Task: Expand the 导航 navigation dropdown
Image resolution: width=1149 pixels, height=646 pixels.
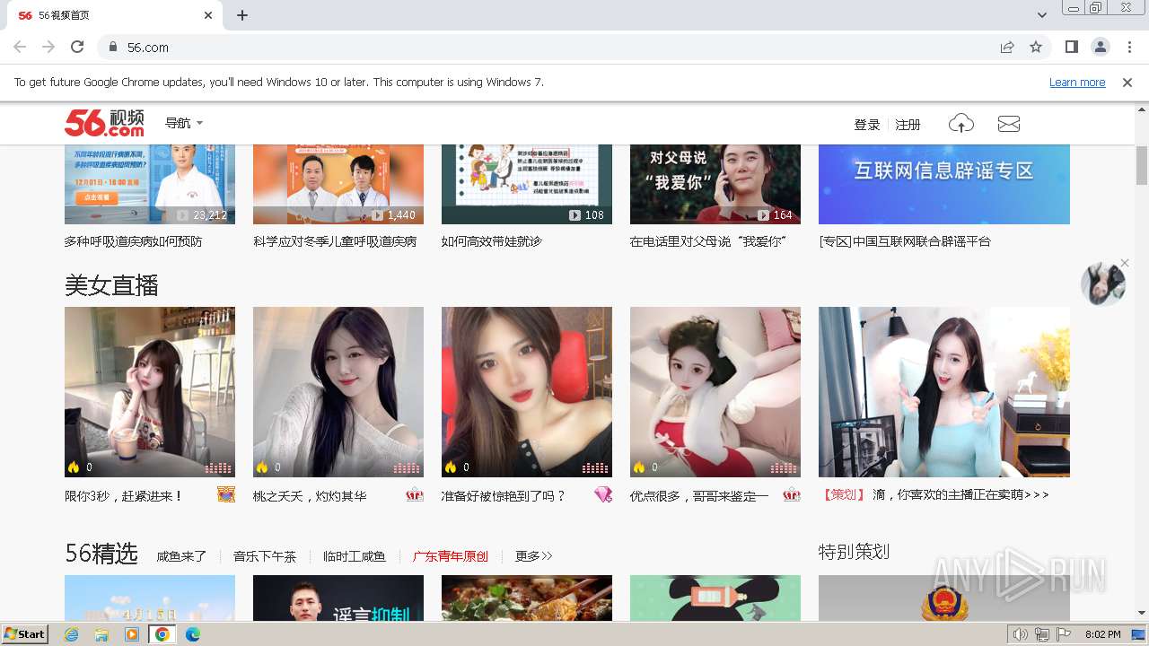Action: click(x=184, y=123)
